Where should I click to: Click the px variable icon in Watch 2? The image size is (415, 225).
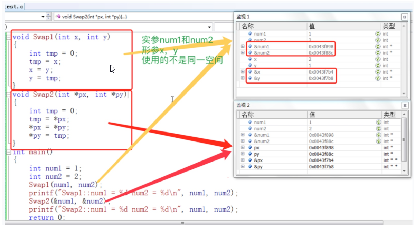point(250,148)
